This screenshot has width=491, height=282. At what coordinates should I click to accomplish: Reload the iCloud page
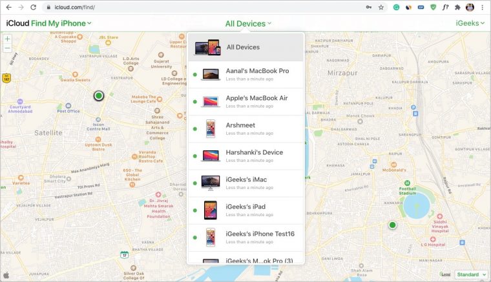[33, 7]
